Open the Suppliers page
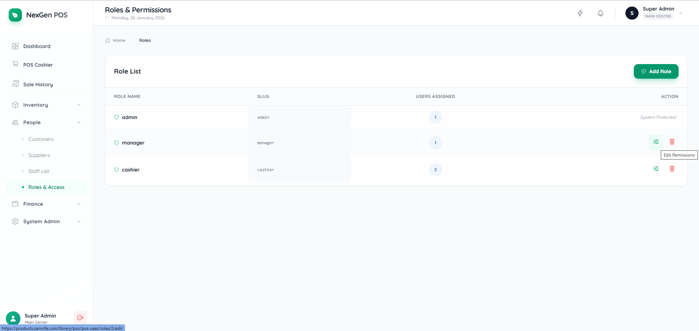 click(39, 155)
